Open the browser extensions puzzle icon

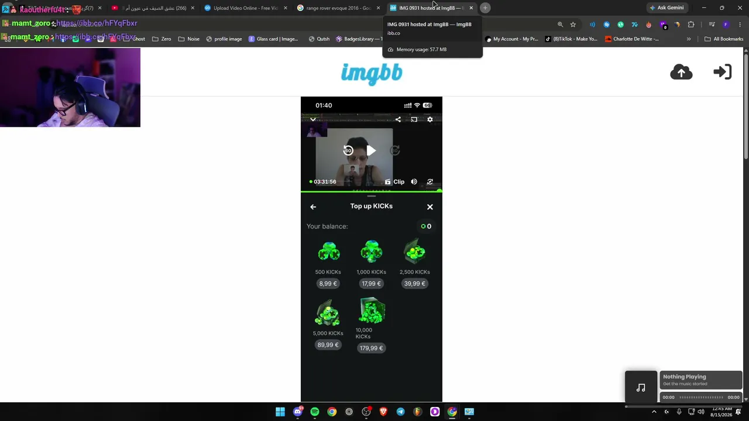pos(691,25)
